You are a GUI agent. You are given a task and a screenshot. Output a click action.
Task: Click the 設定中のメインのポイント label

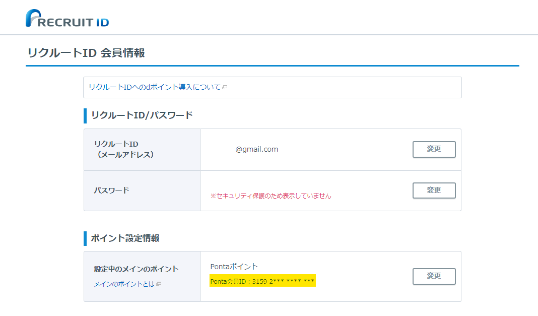(x=136, y=269)
